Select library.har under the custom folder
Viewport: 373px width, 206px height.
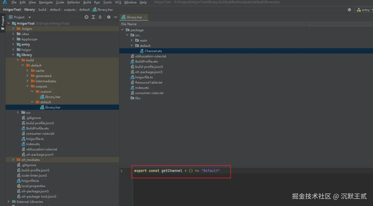(x=53, y=97)
